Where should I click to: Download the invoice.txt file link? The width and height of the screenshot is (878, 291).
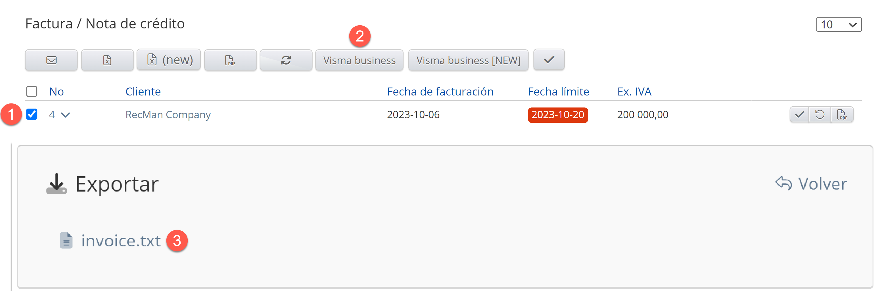[x=121, y=241]
